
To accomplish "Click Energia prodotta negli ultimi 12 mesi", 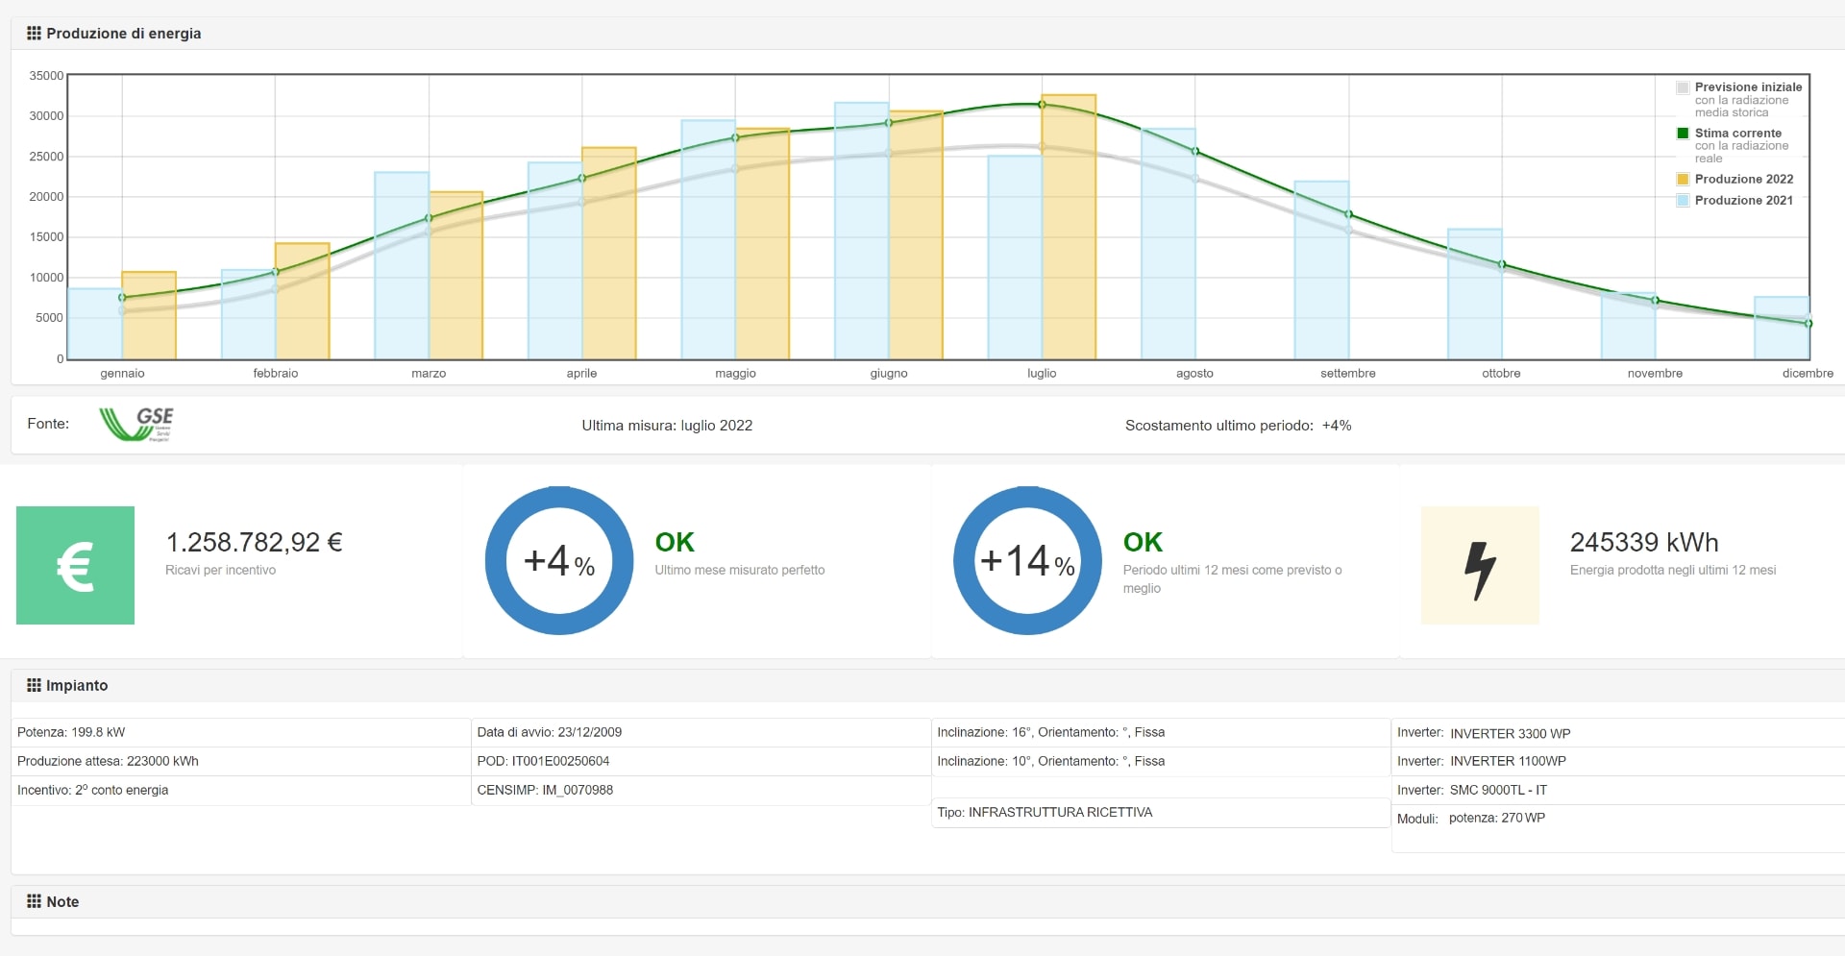I will [1673, 570].
